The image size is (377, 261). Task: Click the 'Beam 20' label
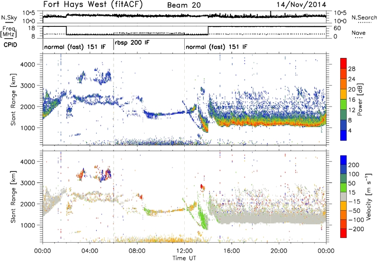pos(184,5)
